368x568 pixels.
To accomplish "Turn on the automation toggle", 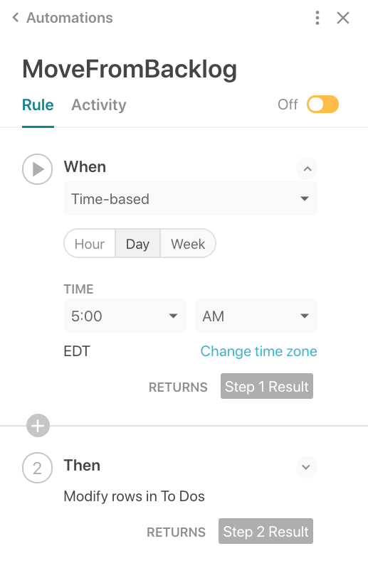I will 322,105.
